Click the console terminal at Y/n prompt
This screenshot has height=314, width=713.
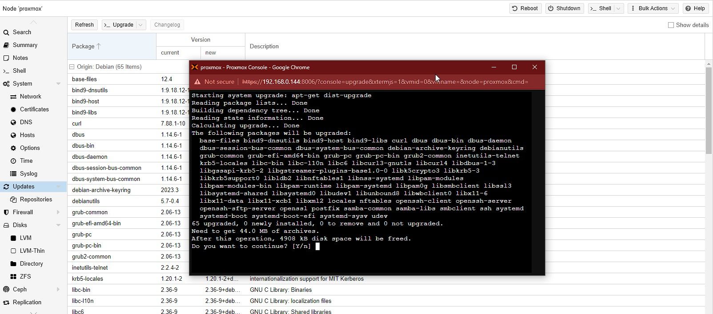pyautogui.click(x=317, y=246)
